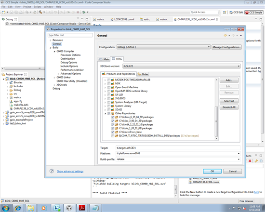Open the Project menu

[27, 7]
